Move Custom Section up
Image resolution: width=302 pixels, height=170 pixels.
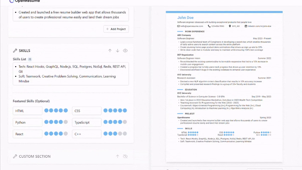click(117, 156)
